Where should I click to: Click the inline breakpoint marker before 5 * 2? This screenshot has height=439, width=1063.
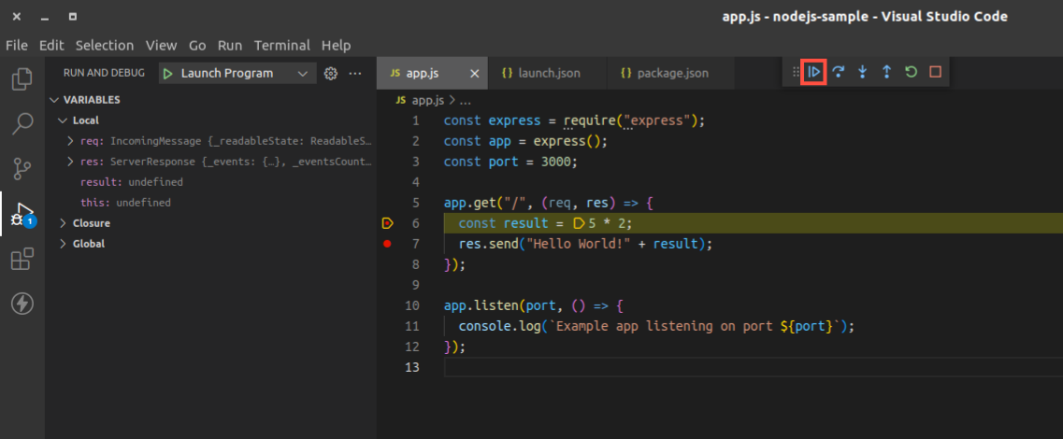click(579, 223)
